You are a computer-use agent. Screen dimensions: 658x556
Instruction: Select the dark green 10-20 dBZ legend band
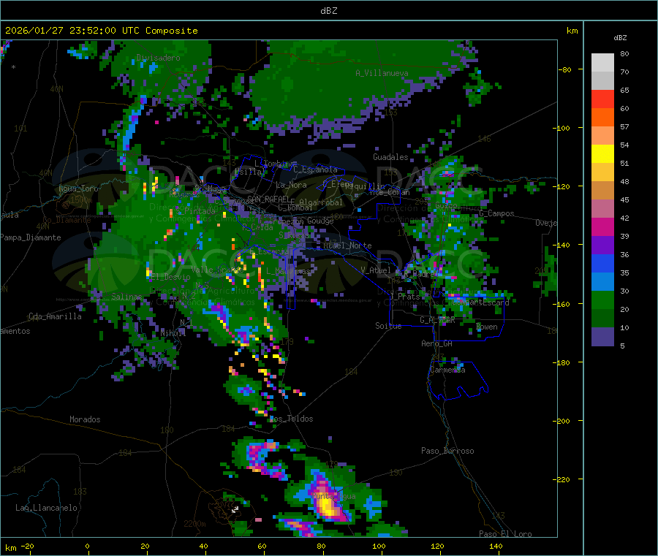coord(602,319)
